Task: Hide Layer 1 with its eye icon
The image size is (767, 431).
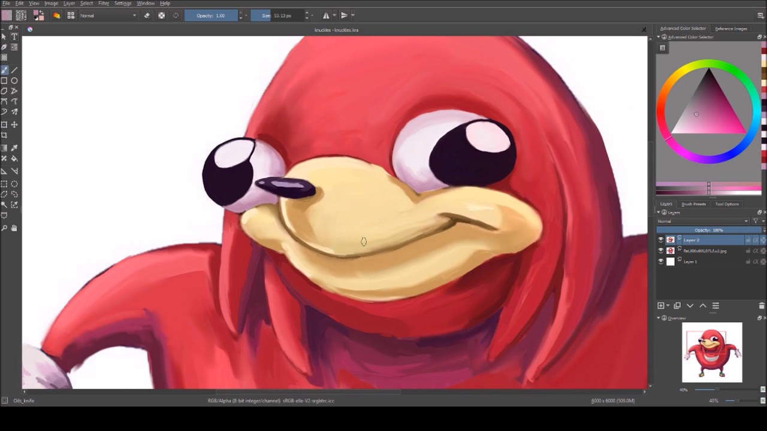Action: [661, 262]
